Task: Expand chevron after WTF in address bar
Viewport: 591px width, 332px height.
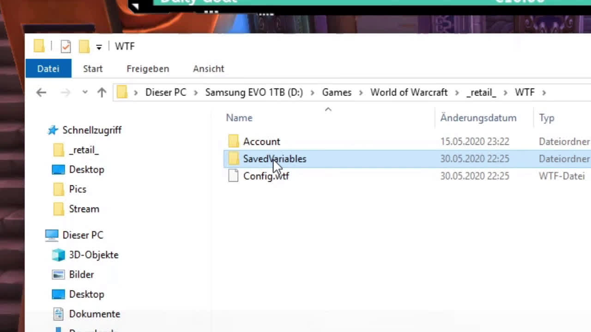Action: pyautogui.click(x=544, y=93)
